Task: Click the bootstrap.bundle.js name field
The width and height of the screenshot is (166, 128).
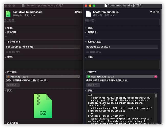Action: point(122,47)
